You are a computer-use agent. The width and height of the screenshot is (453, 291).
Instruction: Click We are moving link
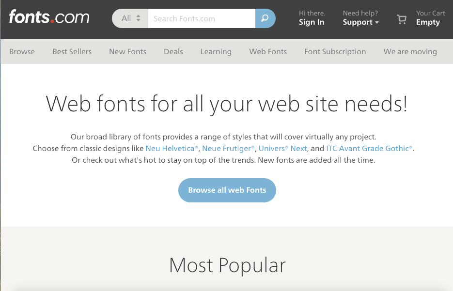tap(410, 52)
